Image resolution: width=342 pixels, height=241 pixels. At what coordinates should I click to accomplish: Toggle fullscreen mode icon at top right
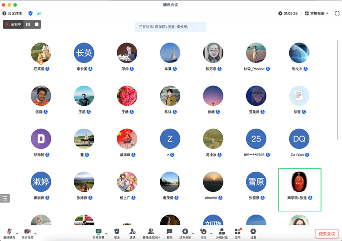337,14
